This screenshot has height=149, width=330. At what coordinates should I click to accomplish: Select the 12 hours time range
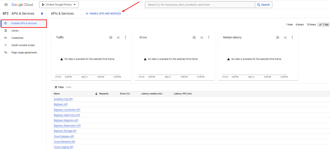311,25
